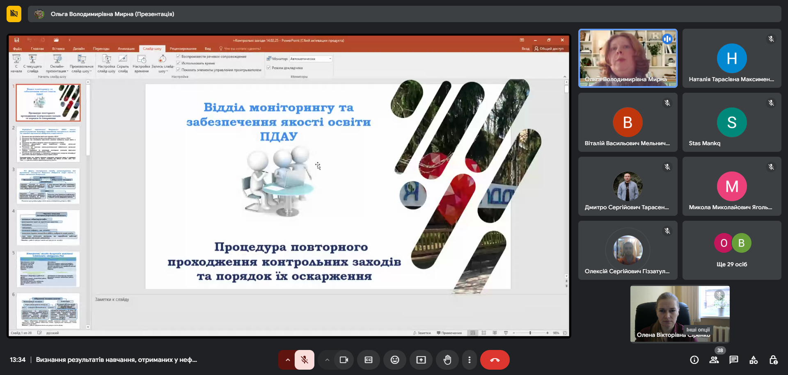Open emoji reactions button

pyautogui.click(x=395, y=360)
